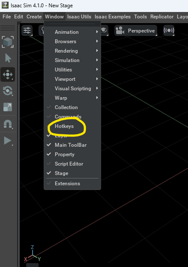Image resolution: width=188 pixels, height=267 pixels.
Task: Click the toolbar drag handle grip
Action: (8, 28)
